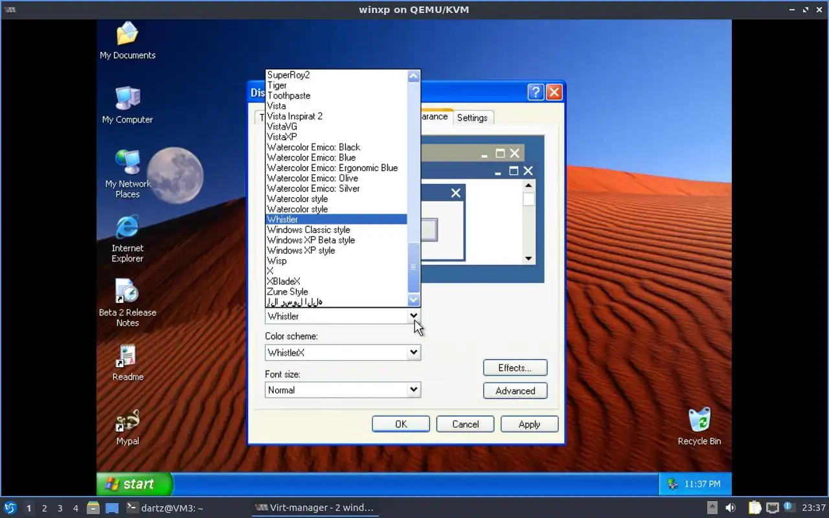829x518 pixels.
Task: Choose the VistaVG style
Action: pyautogui.click(x=337, y=127)
